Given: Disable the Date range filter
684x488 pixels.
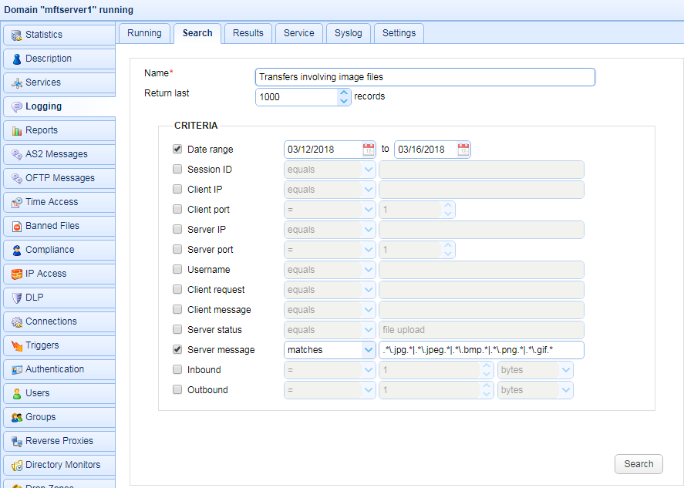Looking at the screenshot, I should (177, 149).
